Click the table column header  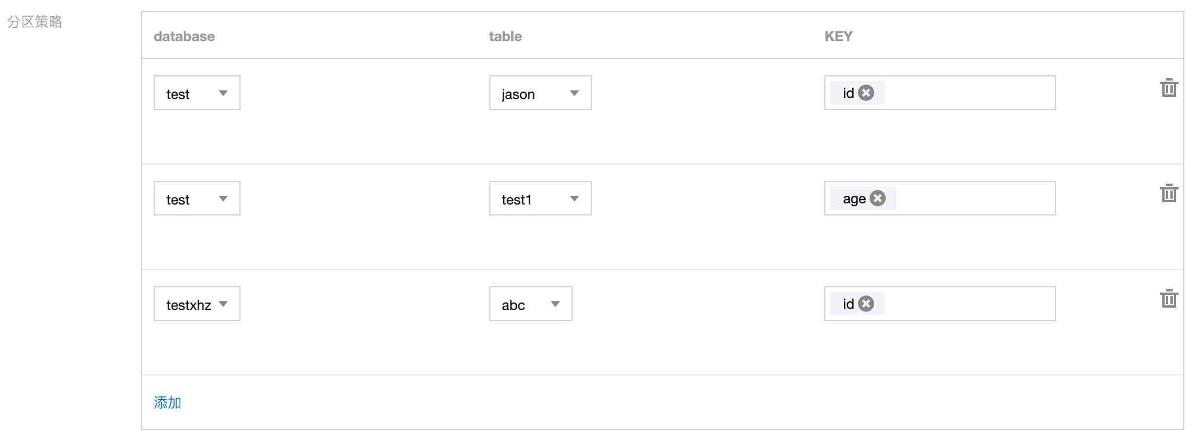pyautogui.click(x=505, y=36)
